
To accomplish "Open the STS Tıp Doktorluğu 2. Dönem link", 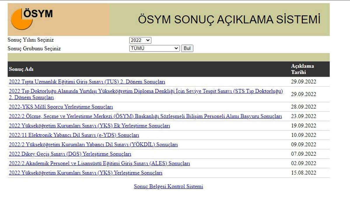I will [146, 94].
